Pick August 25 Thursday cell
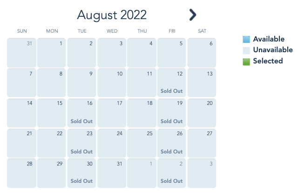The width and height of the screenshot is (298, 194). point(142,143)
